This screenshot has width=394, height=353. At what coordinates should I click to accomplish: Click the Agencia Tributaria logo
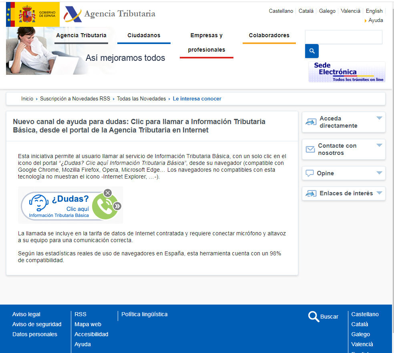click(110, 14)
